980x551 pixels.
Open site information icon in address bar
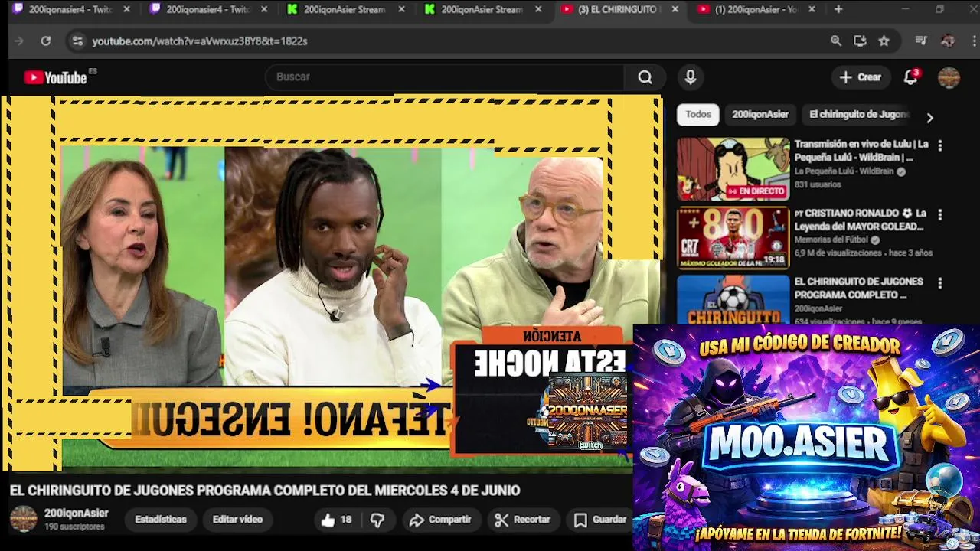77,41
